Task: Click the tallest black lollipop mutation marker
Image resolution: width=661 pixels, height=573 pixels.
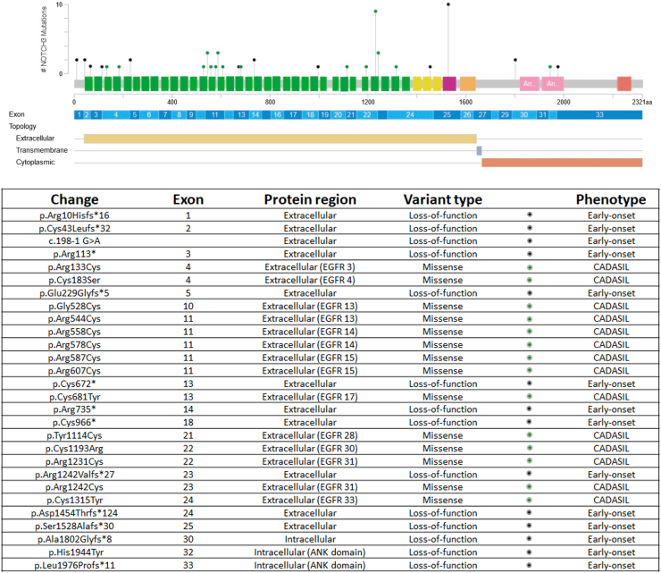Action: [448, 4]
